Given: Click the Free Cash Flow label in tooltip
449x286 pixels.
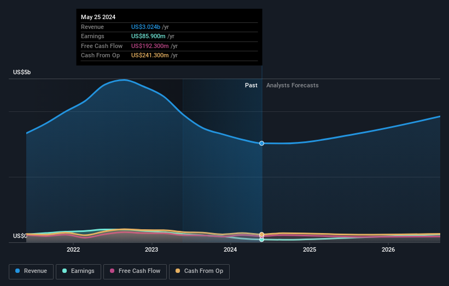Looking at the screenshot, I should (x=102, y=46).
